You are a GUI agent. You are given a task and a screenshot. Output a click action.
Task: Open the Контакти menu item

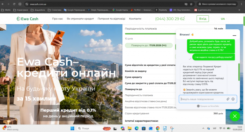pyautogui.click(x=135, y=19)
